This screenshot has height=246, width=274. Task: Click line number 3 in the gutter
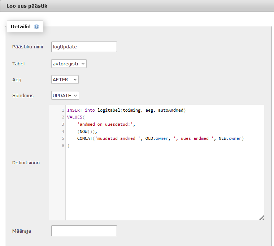coord(63,124)
